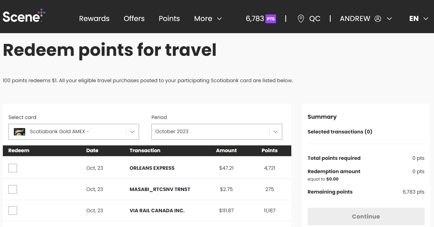434x227 pixels.
Task: Open the ANDREW profile account icon
Action: click(378, 18)
